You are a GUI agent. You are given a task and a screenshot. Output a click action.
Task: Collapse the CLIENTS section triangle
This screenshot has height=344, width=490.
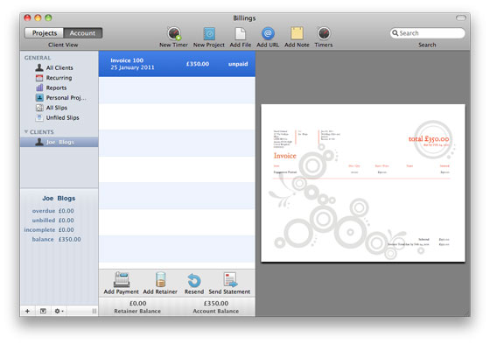point(26,131)
